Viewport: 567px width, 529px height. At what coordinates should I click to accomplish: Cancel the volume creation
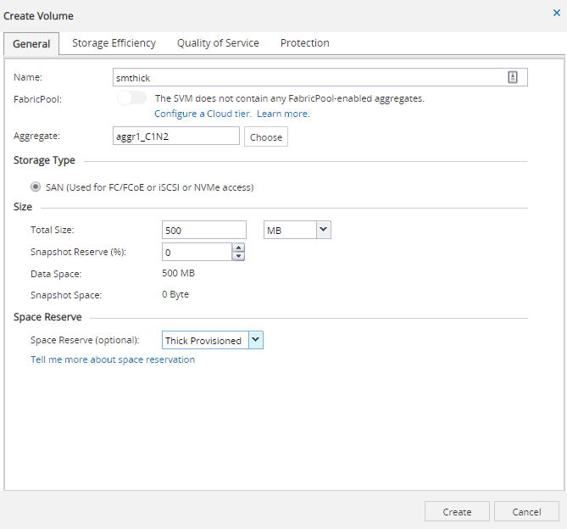coord(526,512)
